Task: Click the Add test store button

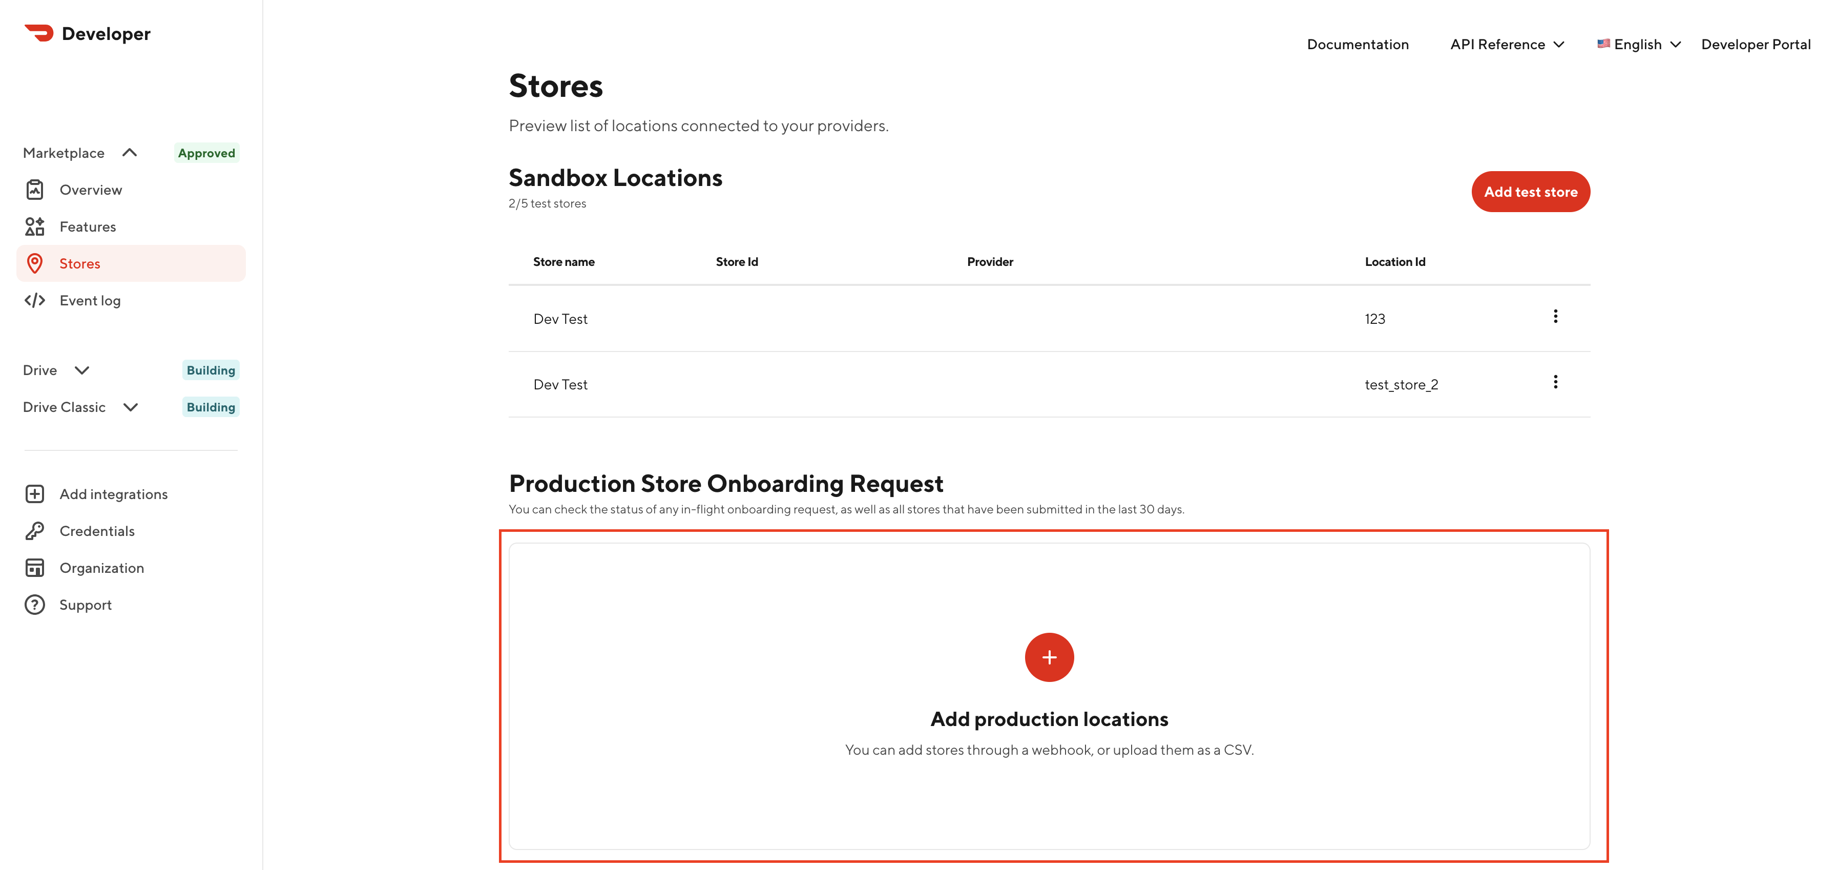Action: [1530, 192]
